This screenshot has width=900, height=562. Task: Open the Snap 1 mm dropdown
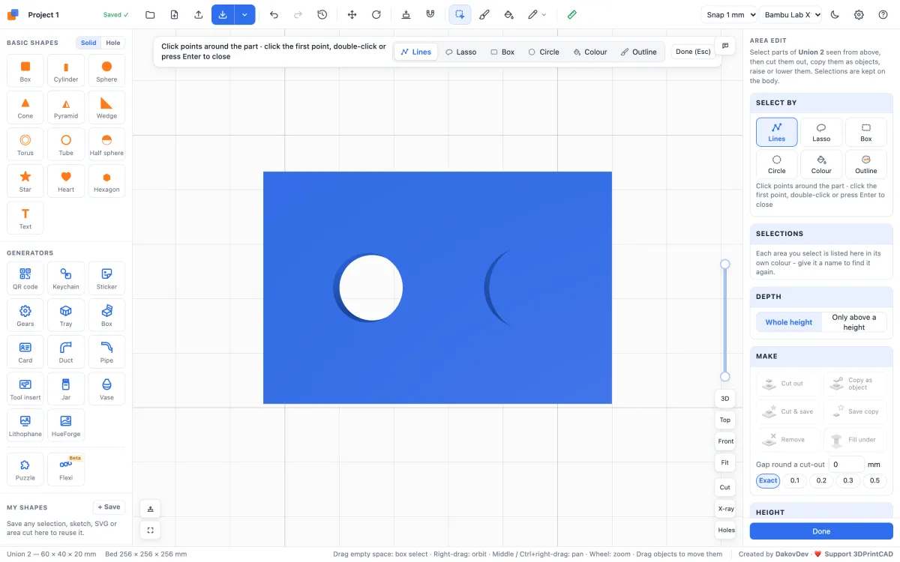pos(729,15)
